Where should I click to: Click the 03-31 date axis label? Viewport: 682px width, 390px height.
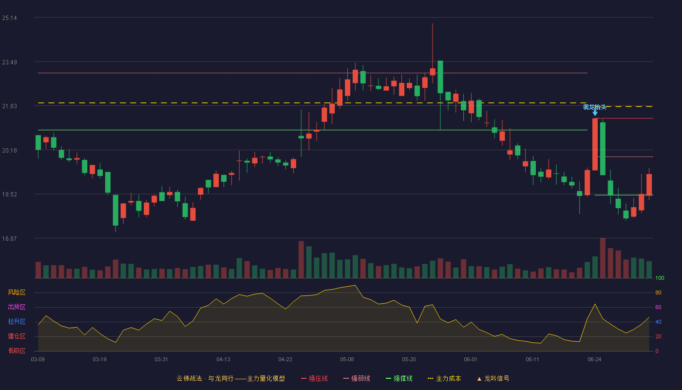161,359
